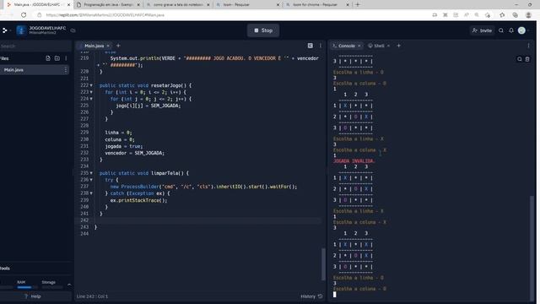Open the browser favorites icon
This screenshot has width=540, height=304.
[502, 15]
